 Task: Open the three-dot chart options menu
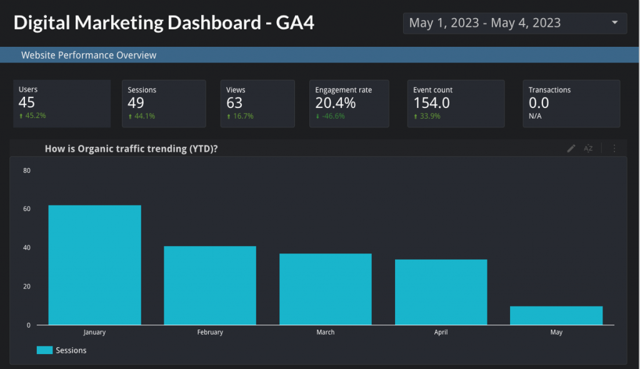(x=614, y=149)
